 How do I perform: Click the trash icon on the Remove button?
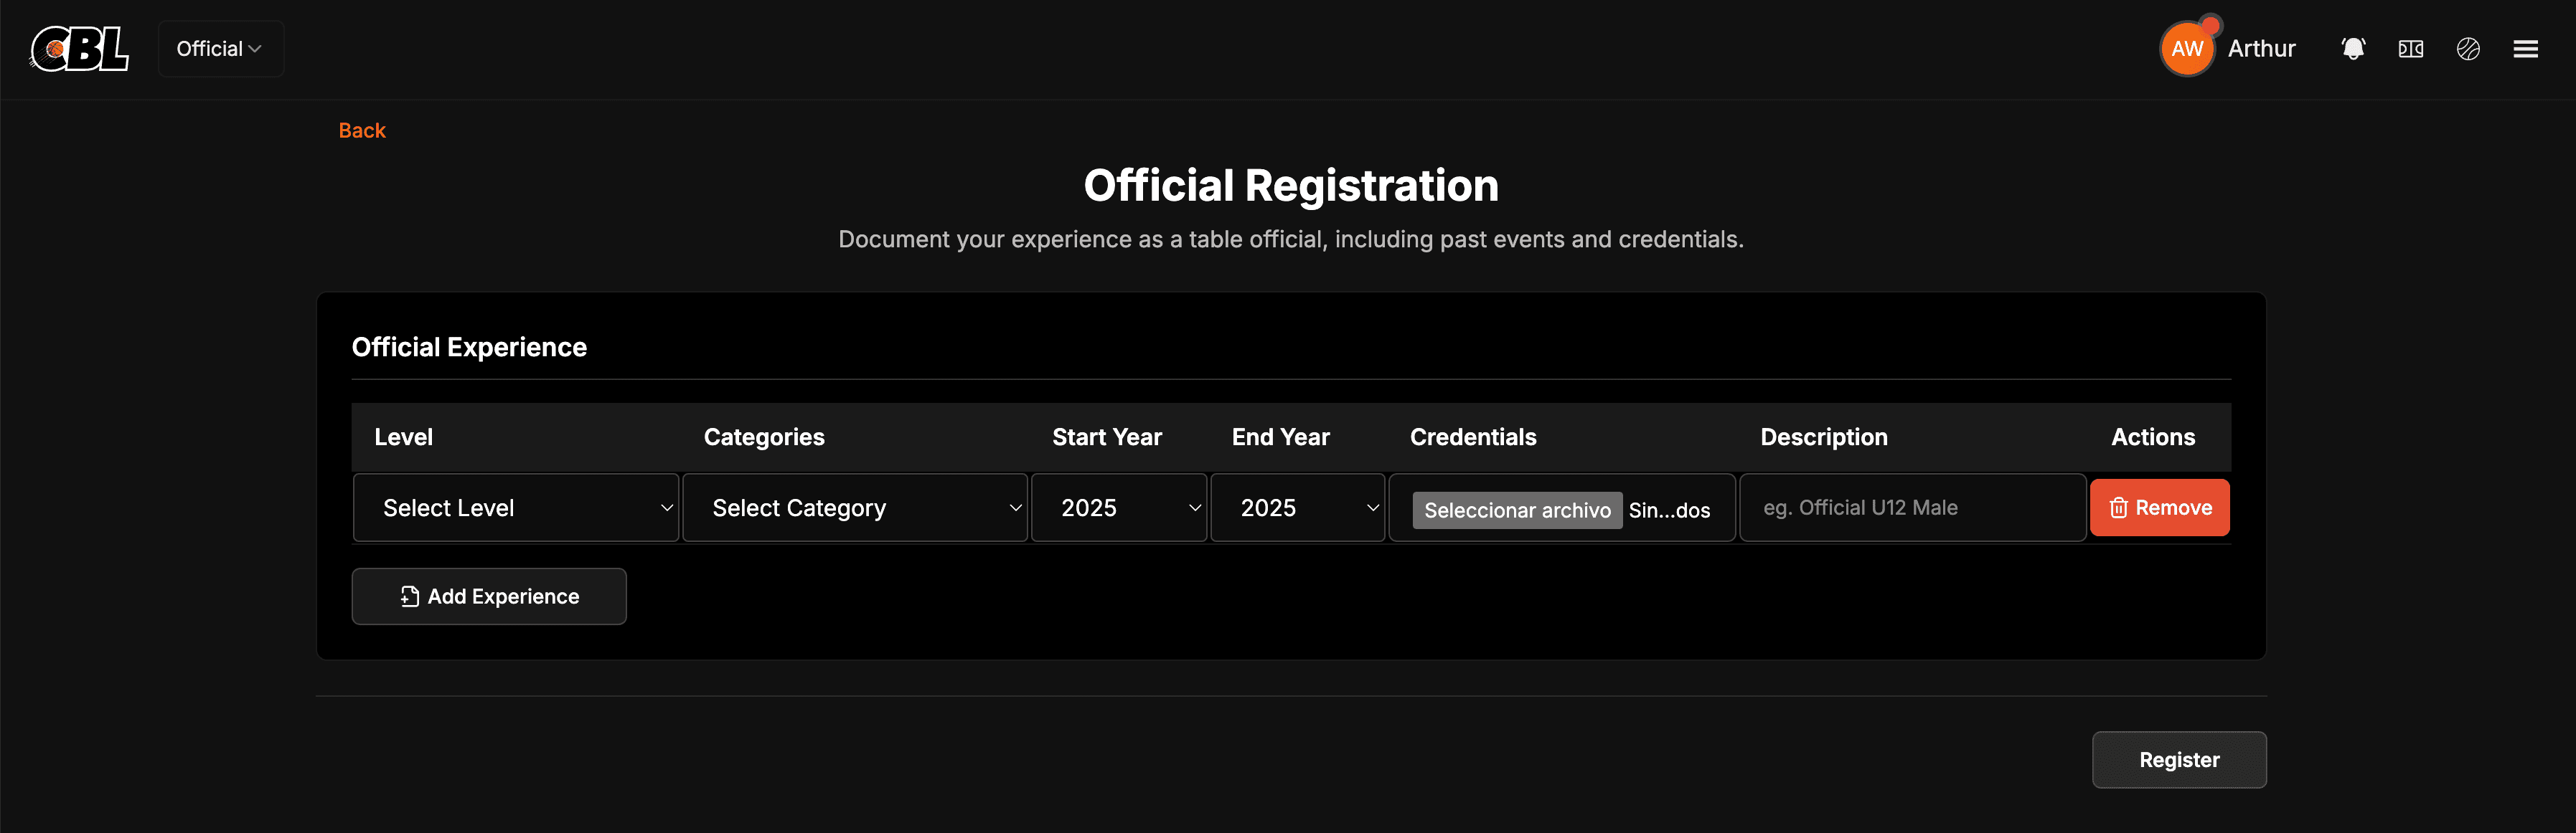pyautogui.click(x=2119, y=508)
